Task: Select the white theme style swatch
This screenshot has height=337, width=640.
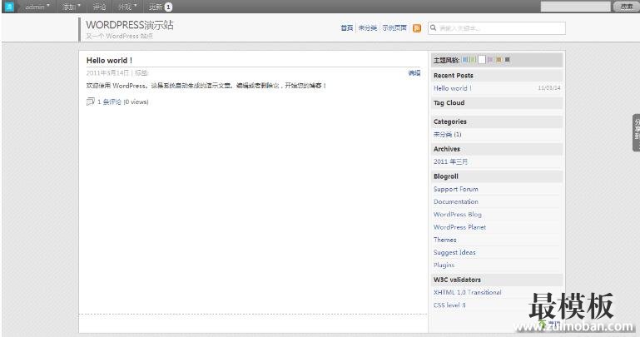Action: point(482,60)
